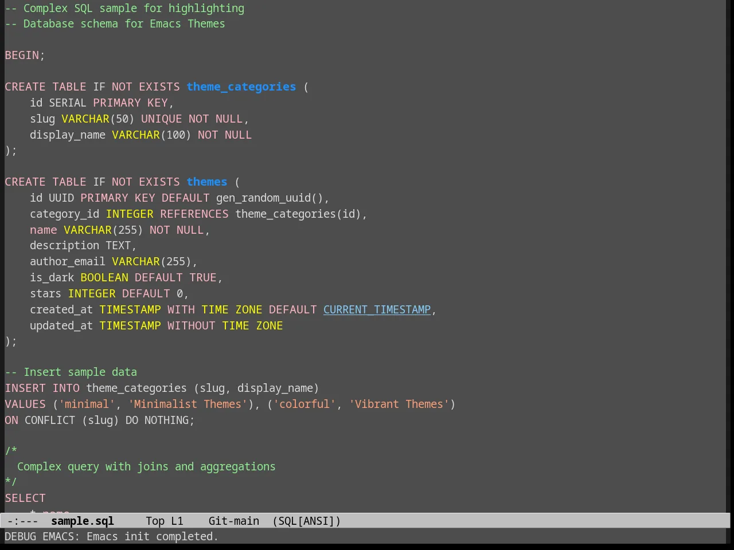Click the SERIAL type on id line

tap(68, 103)
